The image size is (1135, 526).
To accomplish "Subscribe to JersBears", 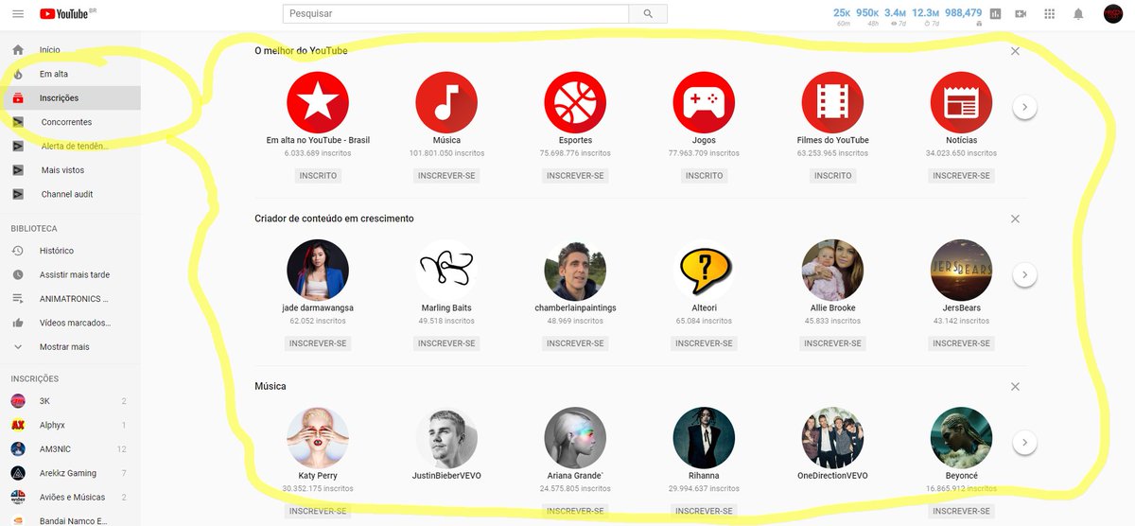I will click(x=961, y=343).
